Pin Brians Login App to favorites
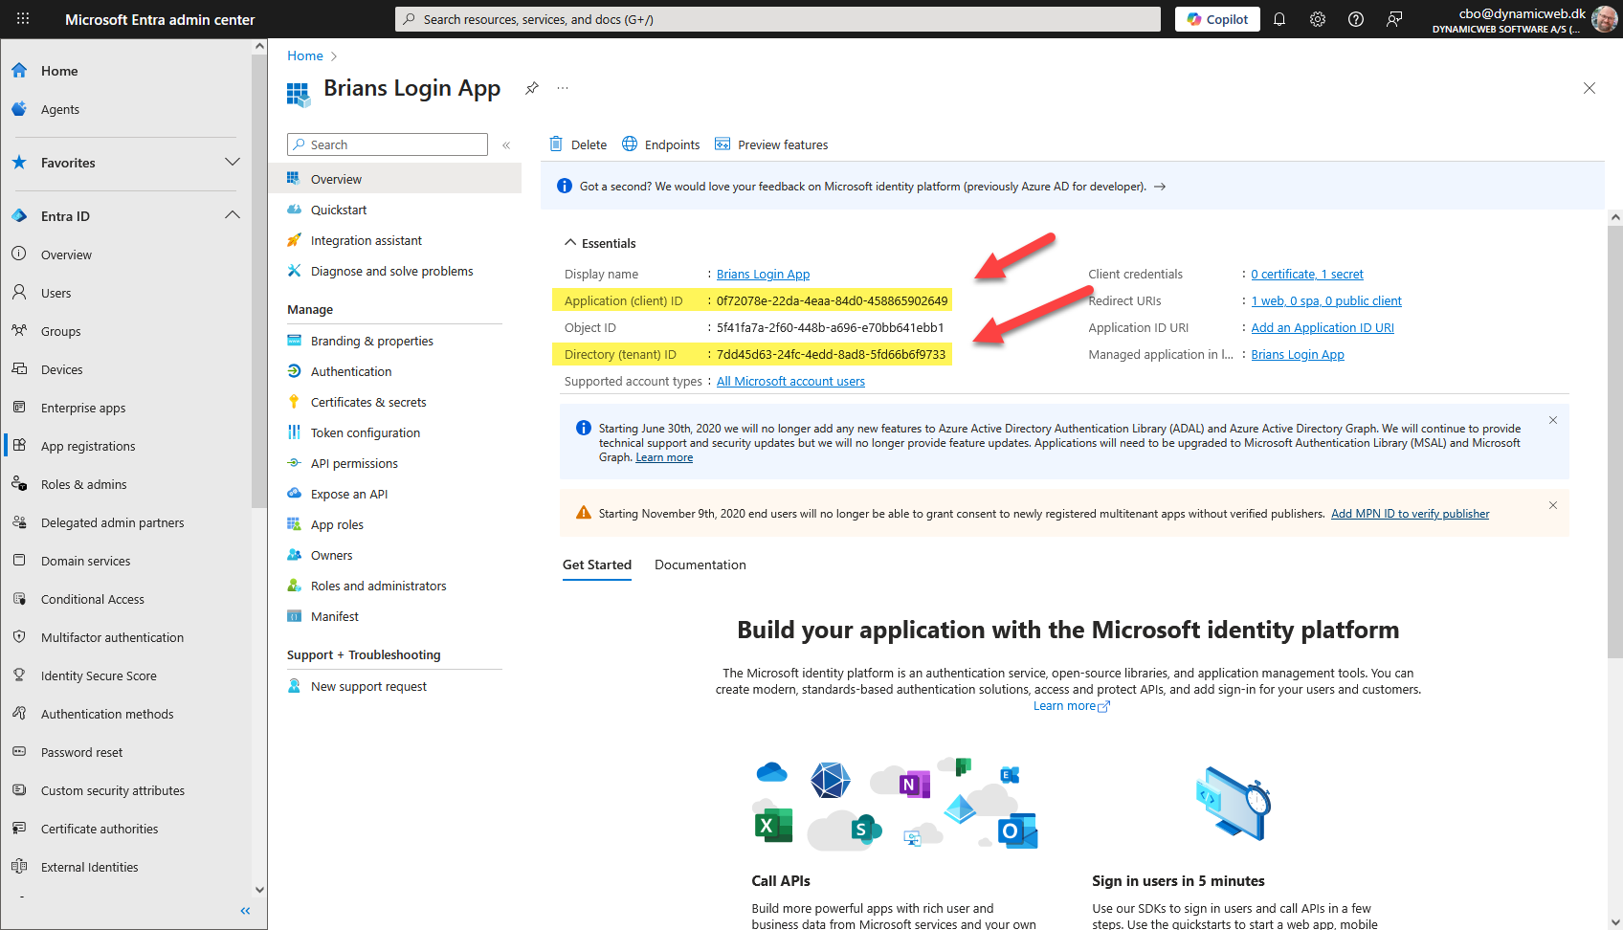Screen dimensions: 1623x930 click(x=532, y=88)
